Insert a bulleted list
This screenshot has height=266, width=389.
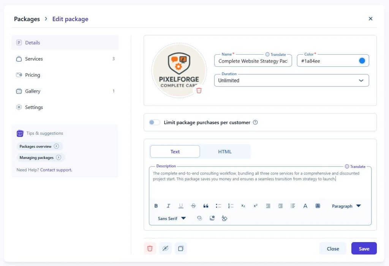(218, 206)
